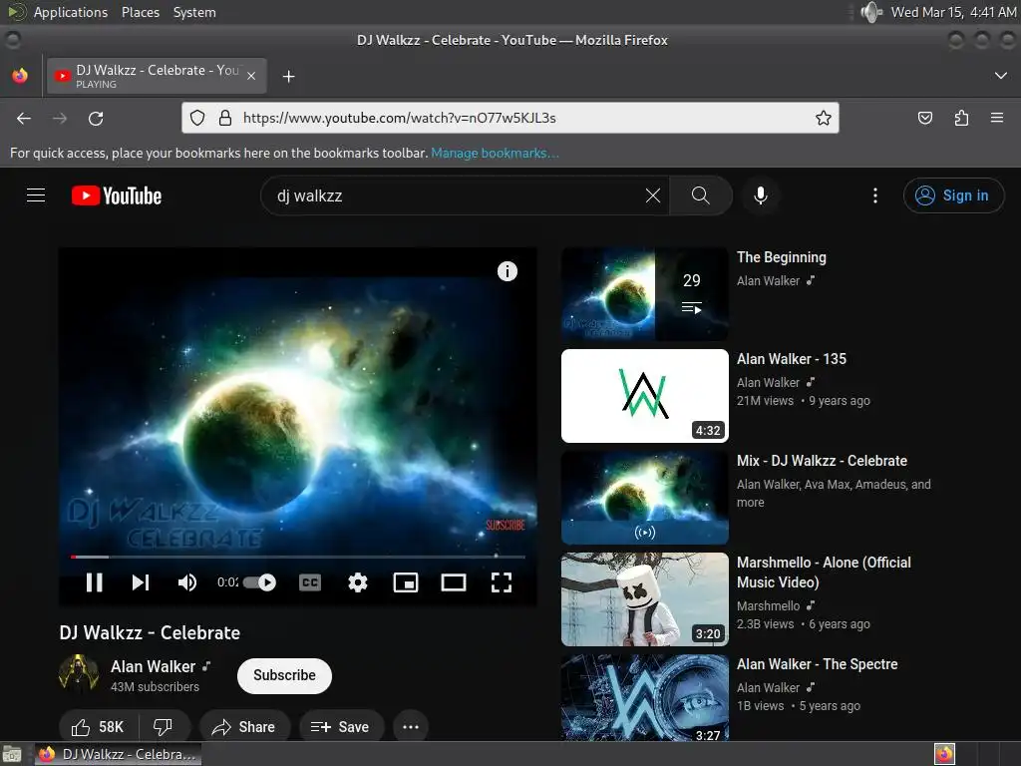The width and height of the screenshot is (1021, 766).
Task: Open video settings gear icon
Action: click(358, 582)
